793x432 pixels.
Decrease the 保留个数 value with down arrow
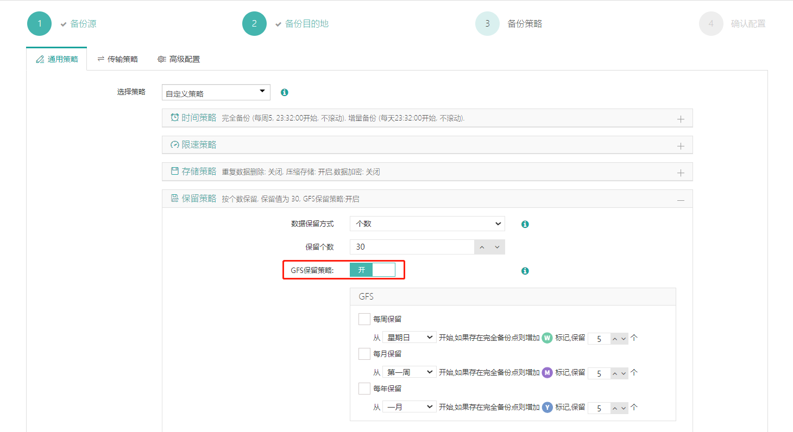[497, 247]
